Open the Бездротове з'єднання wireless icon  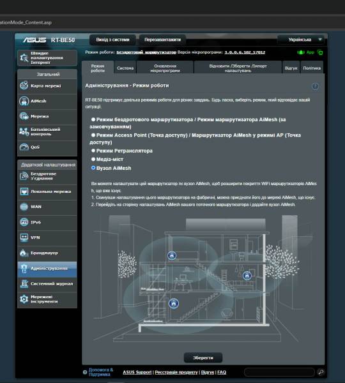24,176
